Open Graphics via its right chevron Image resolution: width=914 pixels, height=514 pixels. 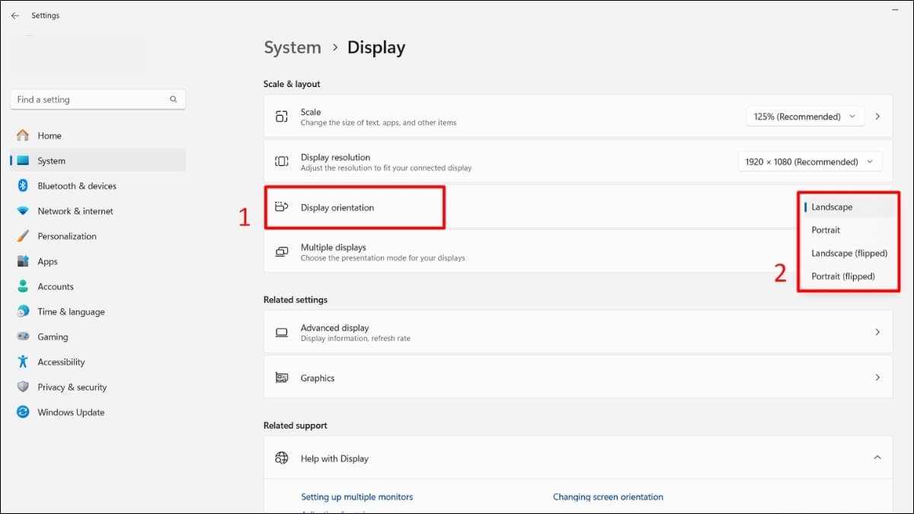click(x=877, y=378)
